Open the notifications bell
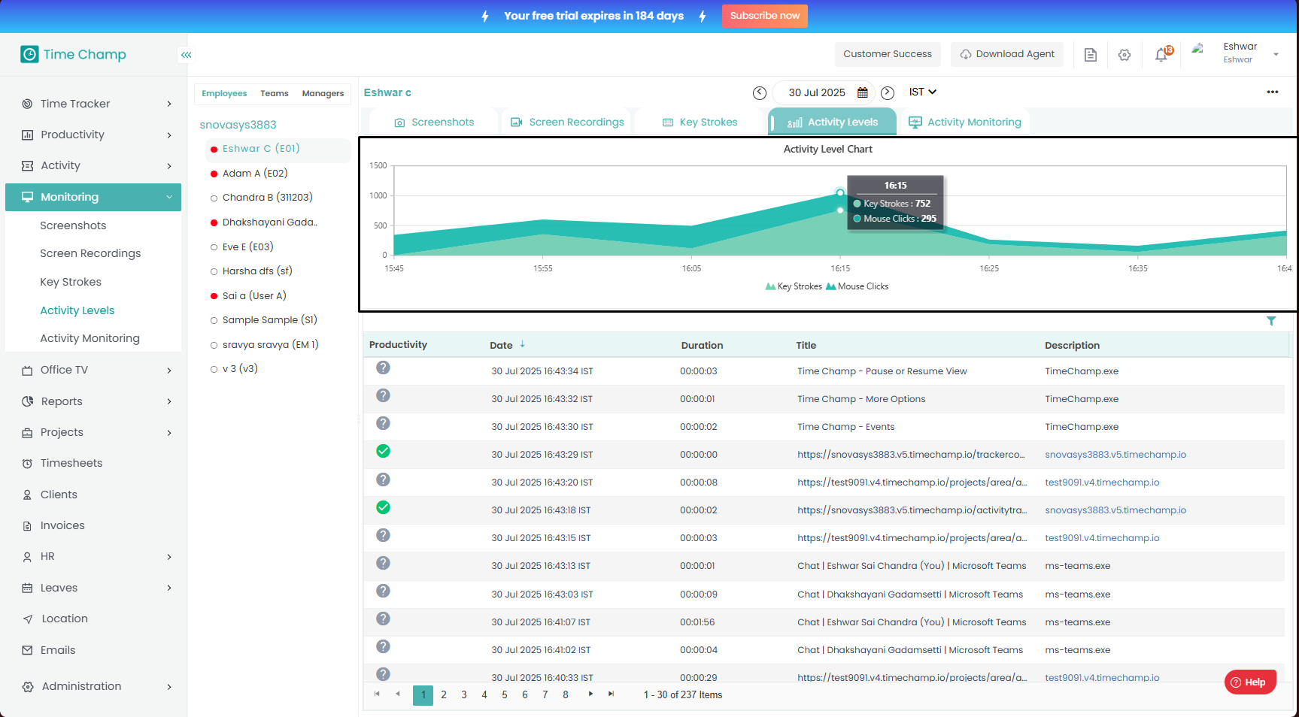This screenshot has height=717, width=1299. tap(1161, 55)
